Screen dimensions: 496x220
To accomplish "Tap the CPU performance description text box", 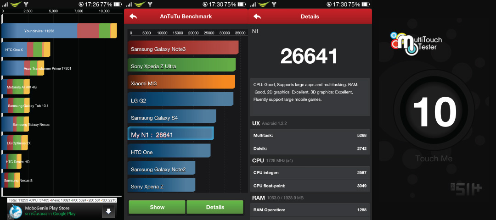I will pos(310,97).
